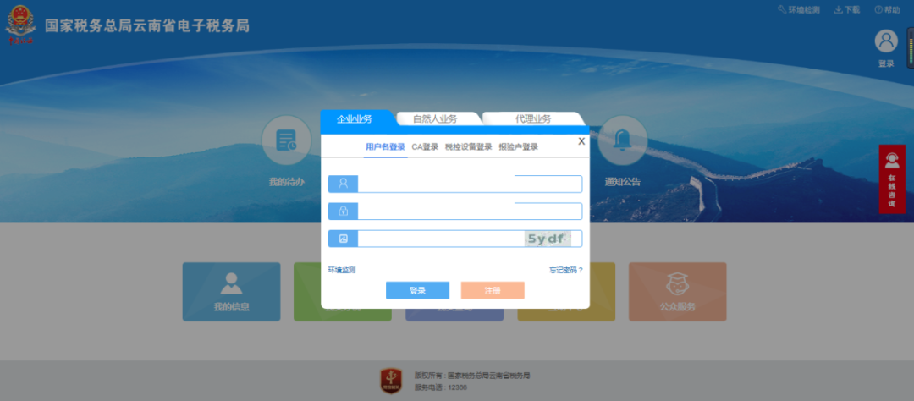This screenshot has width=914, height=401.
Task: Select the 税控设备登录 login method
Action: [x=468, y=146]
